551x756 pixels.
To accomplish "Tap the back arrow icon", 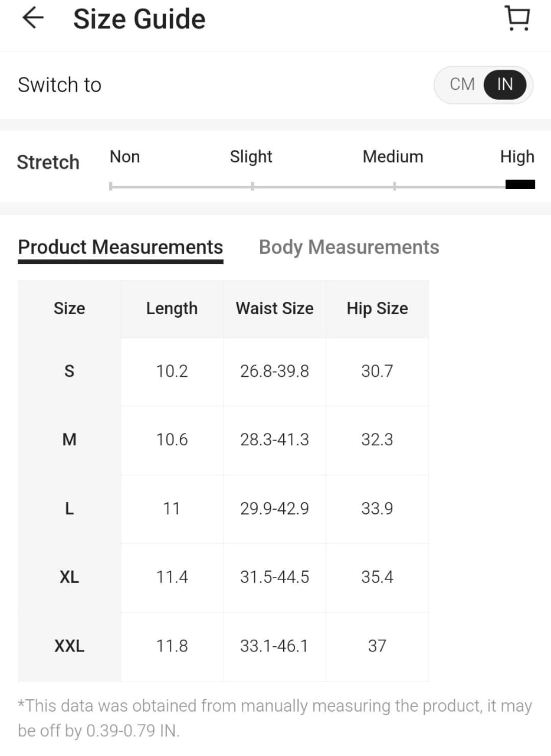I will point(33,19).
